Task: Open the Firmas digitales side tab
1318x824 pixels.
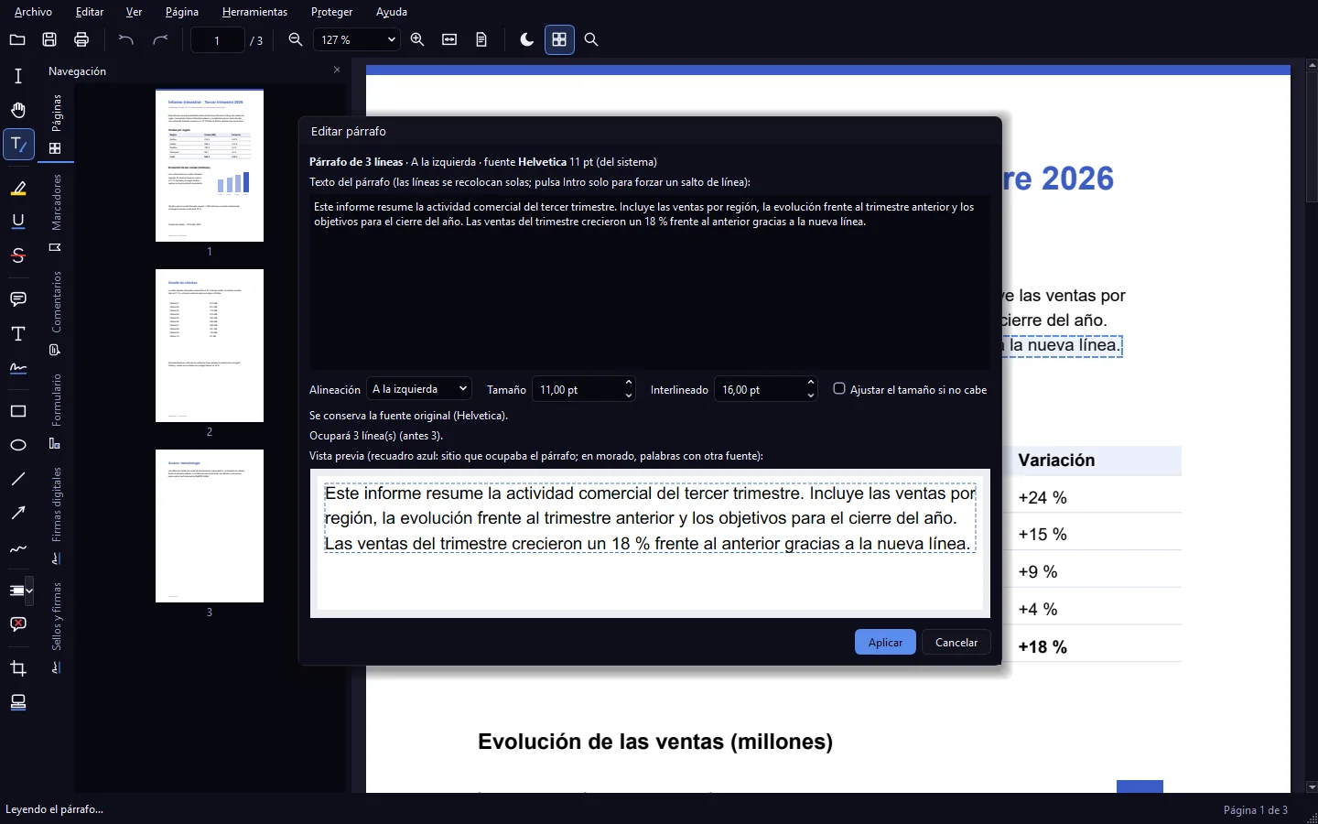Action: coord(56,515)
